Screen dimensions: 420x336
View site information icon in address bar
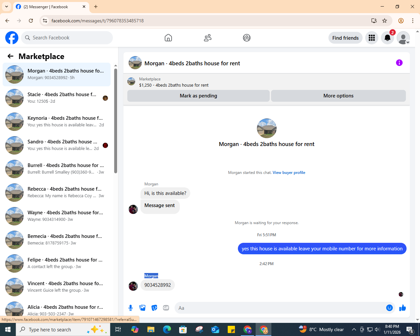coord(45,21)
